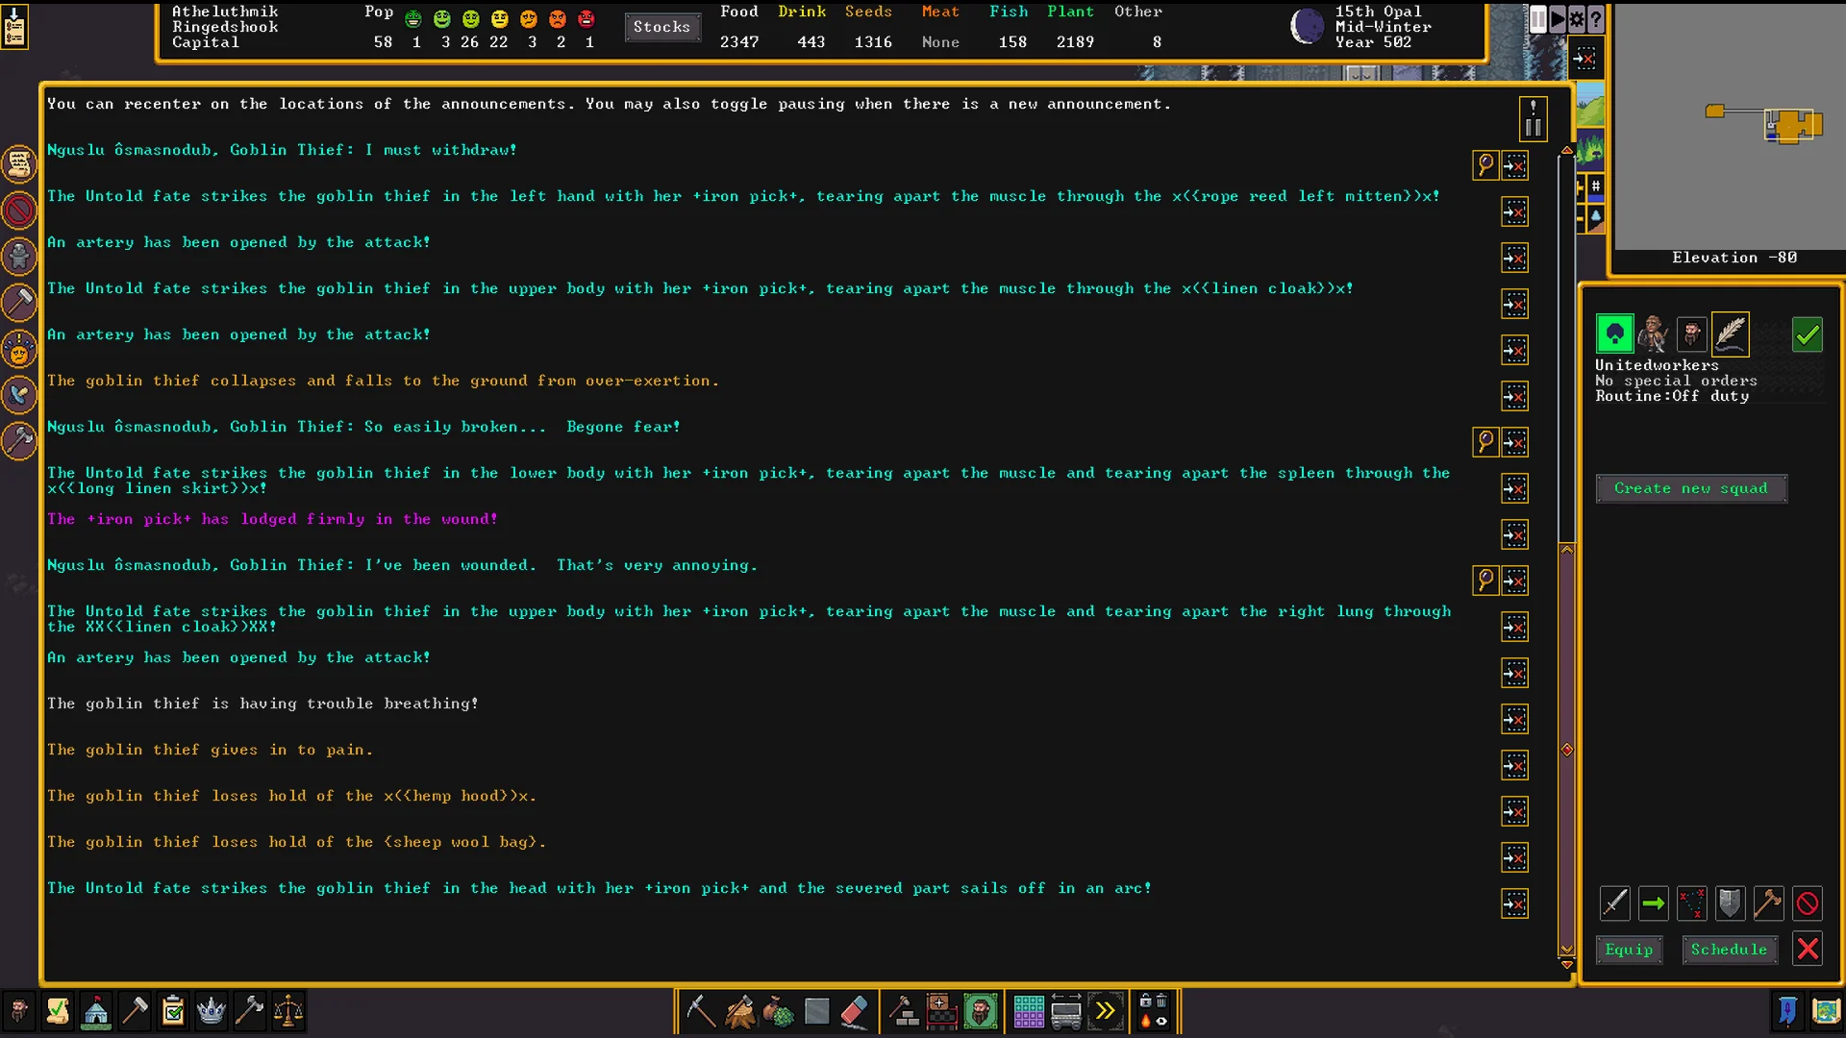Select the chop trees stump tool
The width and height of the screenshot is (1846, 1038).
click(x=739, y=1011)
